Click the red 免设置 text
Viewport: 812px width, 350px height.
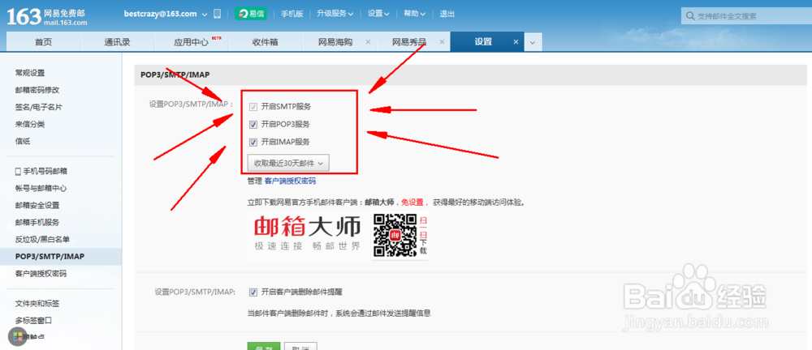pos(412,203)
